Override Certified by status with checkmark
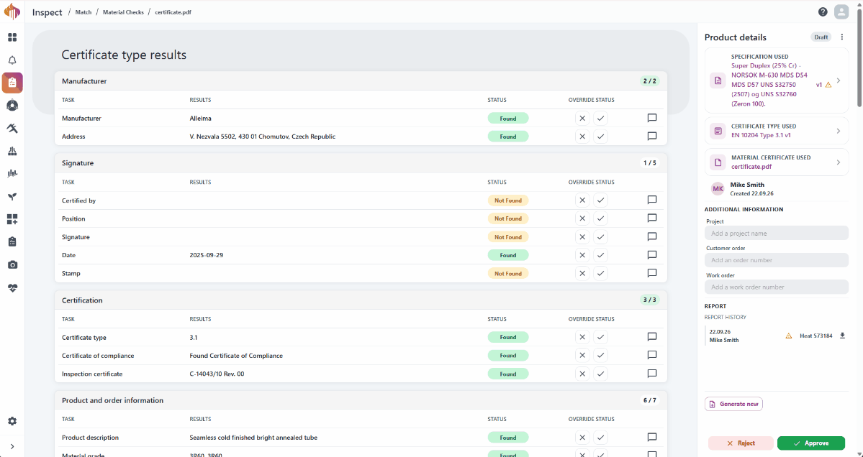The image size is (863, 457). pyautogui.click(x=600, y=200)
